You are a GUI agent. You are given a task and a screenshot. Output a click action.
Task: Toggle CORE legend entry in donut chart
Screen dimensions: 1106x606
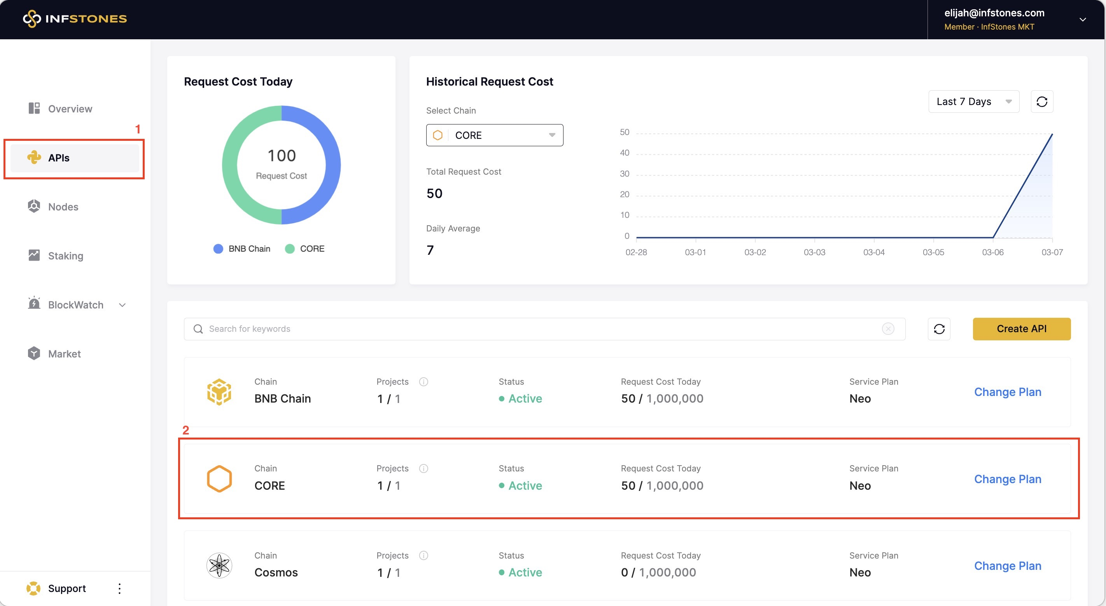pyautogui.click(x=305, y=249)
